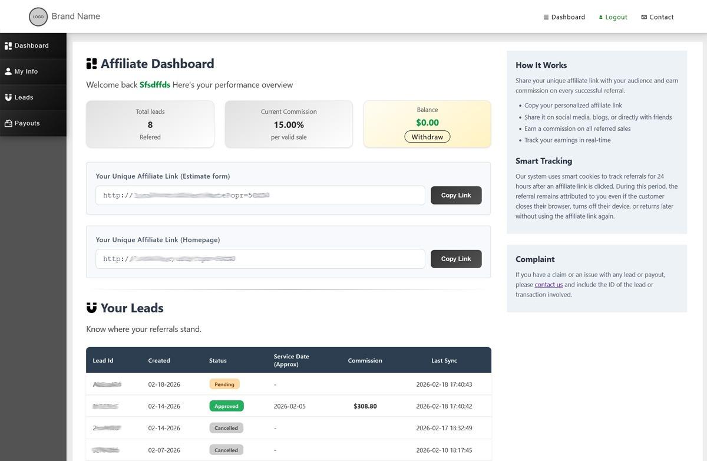The height and width of the screenshot is (461, 707).
Task: Open the Dashboard menu in the top navigation
Action: click(x=564, y=17)
